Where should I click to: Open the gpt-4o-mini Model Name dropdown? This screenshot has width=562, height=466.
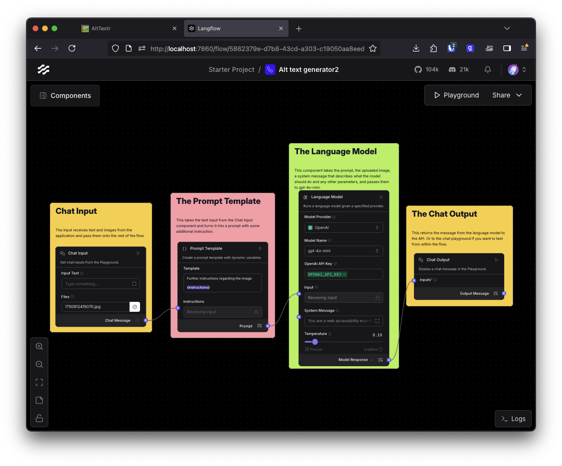(x=343, y=251)
